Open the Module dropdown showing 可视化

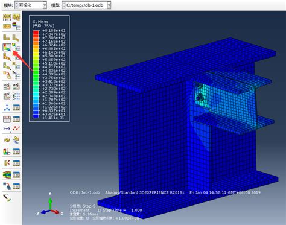click(x=31, y=5)
